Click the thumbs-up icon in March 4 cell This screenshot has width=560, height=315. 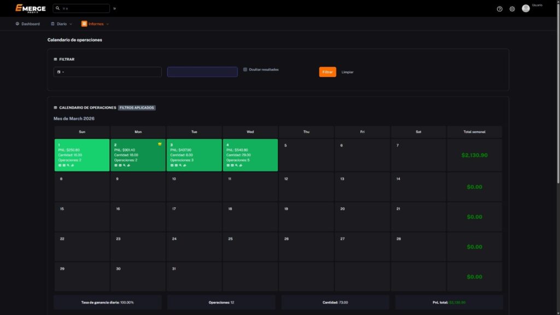(x=241, y=165)
